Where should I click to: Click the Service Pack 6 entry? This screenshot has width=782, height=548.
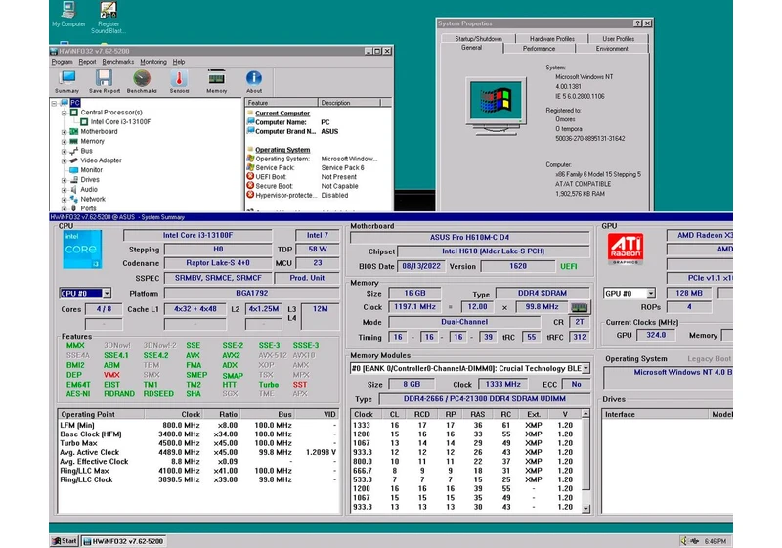[343, 167]
